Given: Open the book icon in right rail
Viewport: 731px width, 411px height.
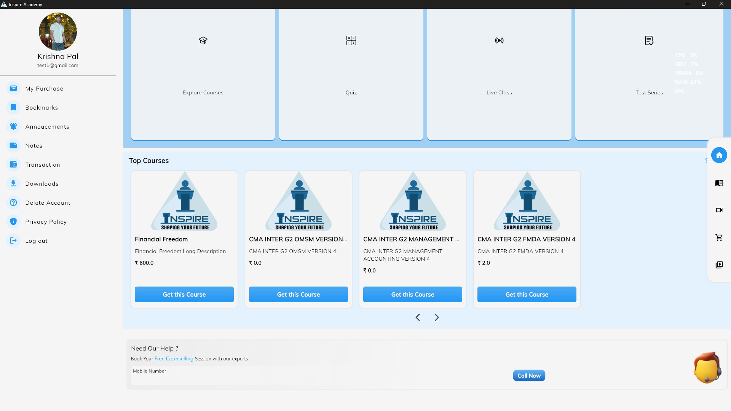Looking at the screenshot, I should (719, 183).
